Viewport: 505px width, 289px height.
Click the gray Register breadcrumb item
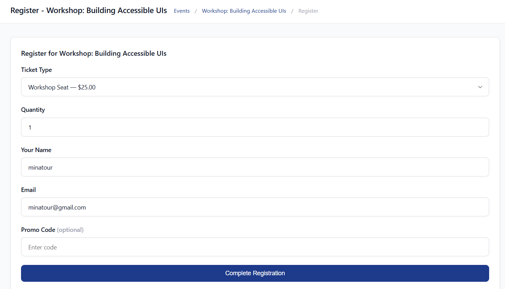pos(308,11)
